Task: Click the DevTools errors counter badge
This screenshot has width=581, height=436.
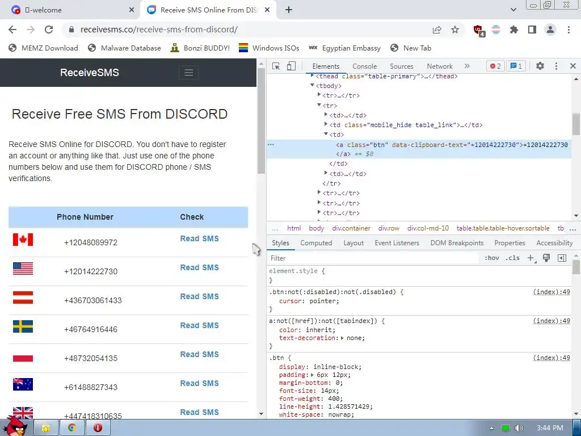Action: [x=495, y=66]
